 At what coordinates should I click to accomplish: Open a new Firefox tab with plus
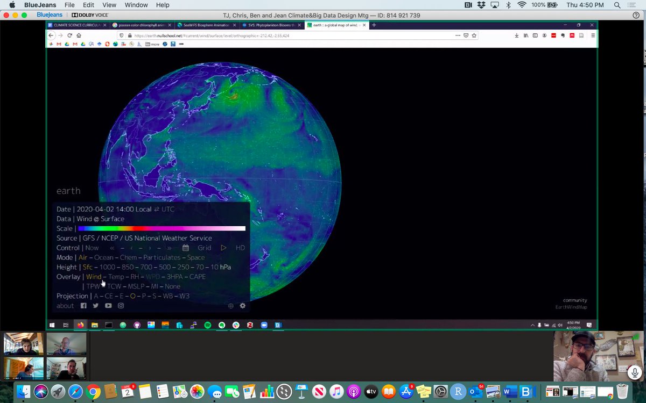374,25
